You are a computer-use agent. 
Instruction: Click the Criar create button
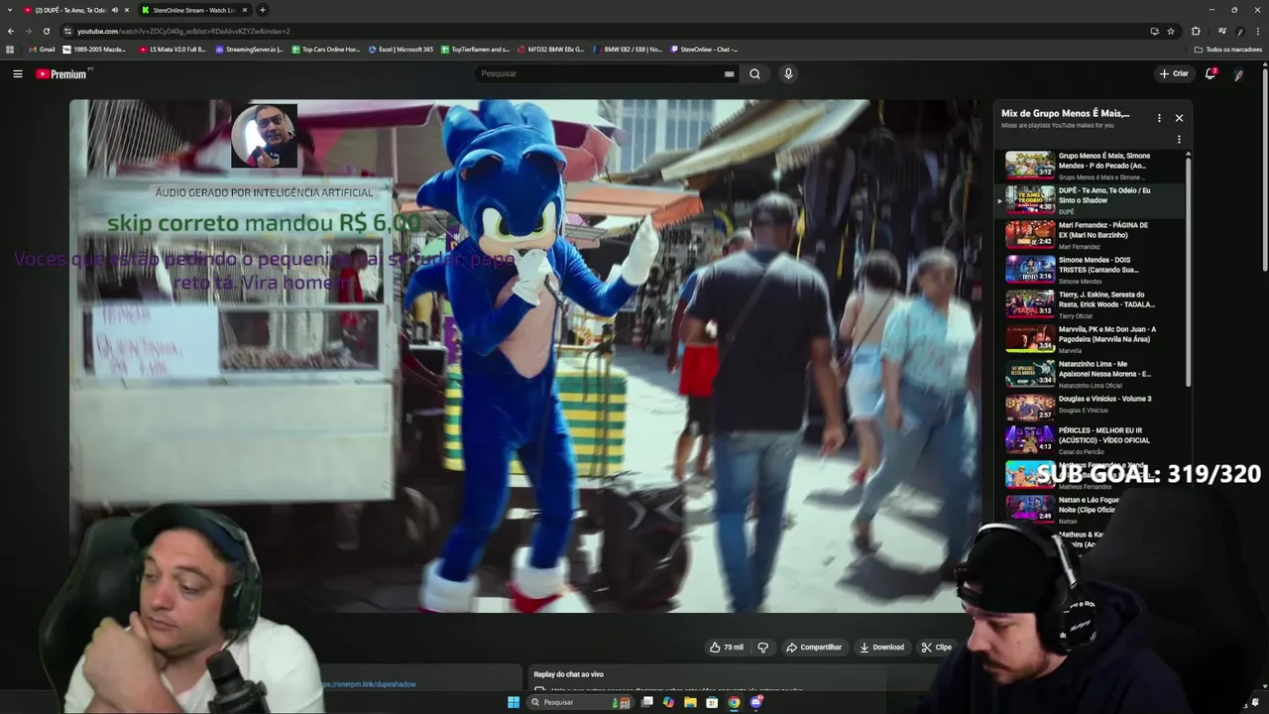[x=1174, y=73]
